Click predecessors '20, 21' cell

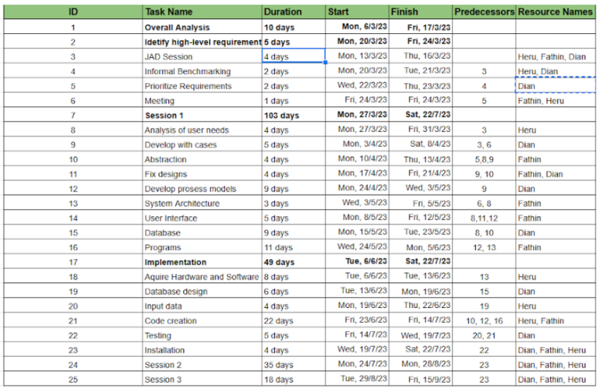(485, 335)
